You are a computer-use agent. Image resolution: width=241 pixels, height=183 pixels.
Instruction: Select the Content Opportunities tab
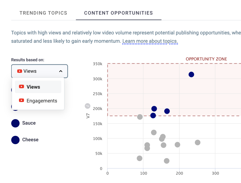pos(118,13)
